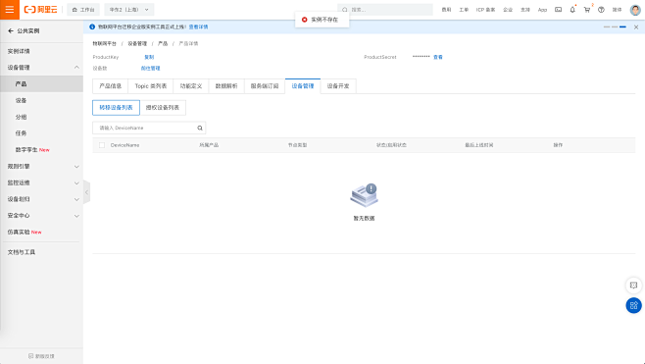Click the 实例不存在 error toast icon
This screenshot has height=364, width=645.
(305, 20)
